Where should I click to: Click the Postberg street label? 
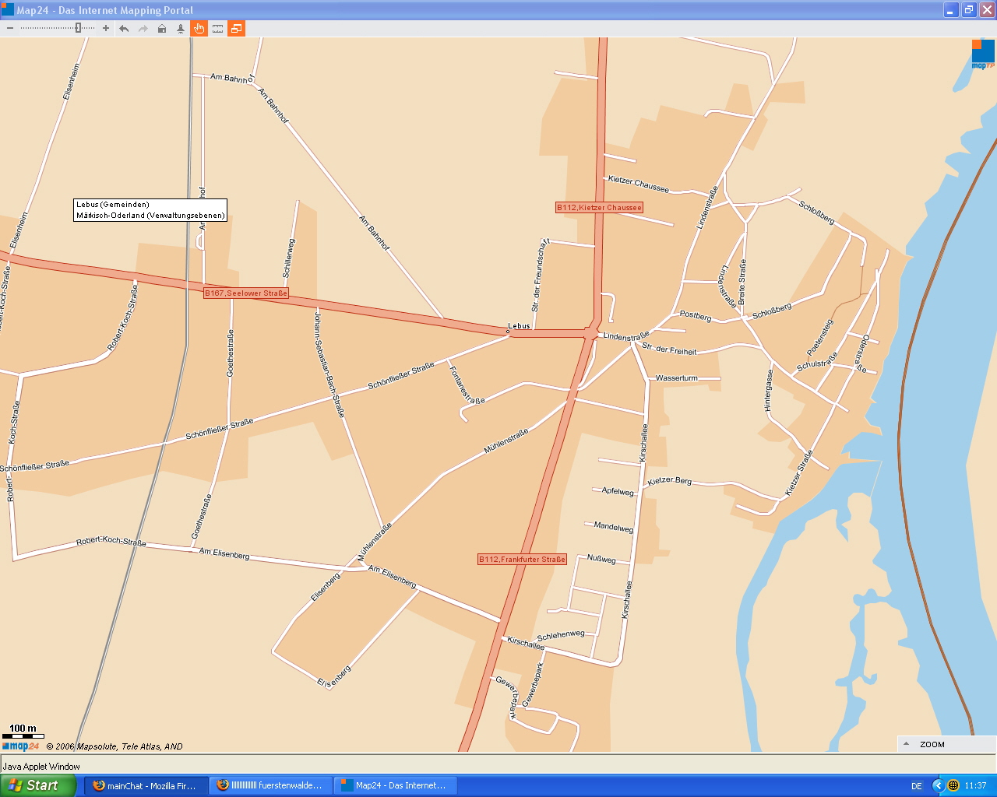(696, 316)
